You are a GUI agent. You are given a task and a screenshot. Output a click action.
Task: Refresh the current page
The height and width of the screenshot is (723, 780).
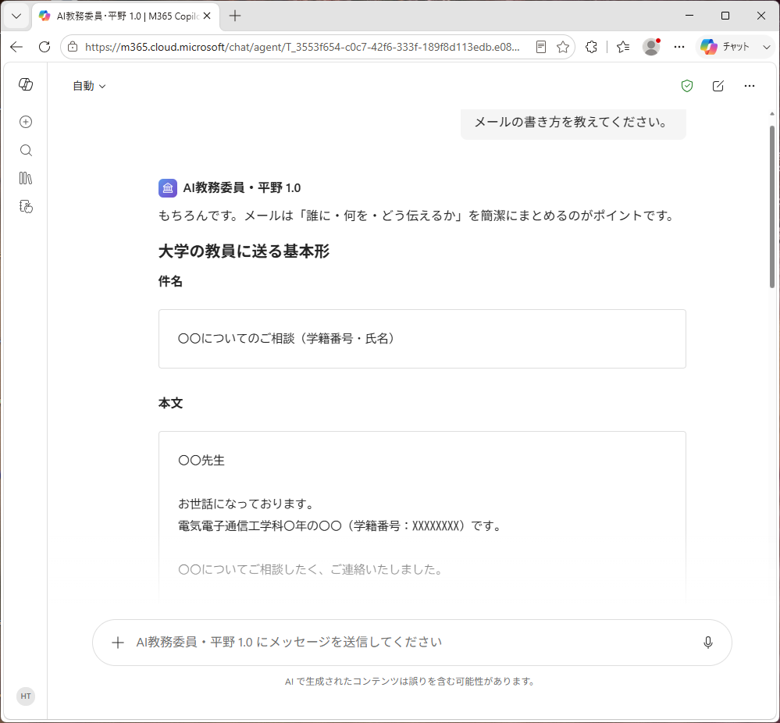point(45,47)
